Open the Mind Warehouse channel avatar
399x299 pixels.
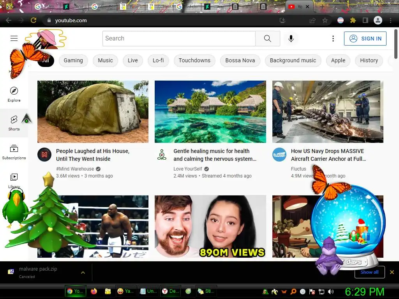44,155
